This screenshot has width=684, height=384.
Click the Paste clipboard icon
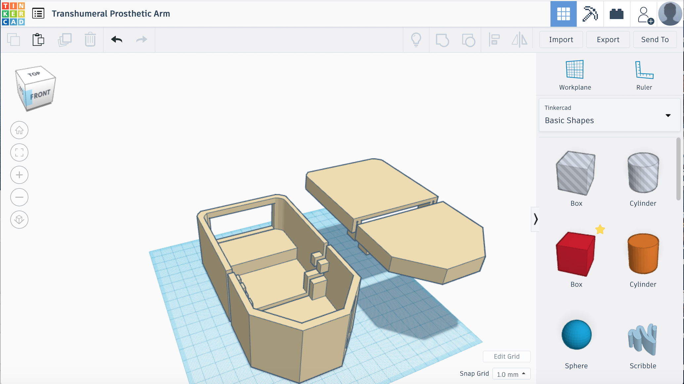click(x=38, y=40)
